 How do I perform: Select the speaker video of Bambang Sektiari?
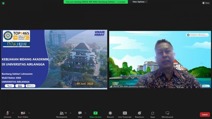click(x=160, y=59)
